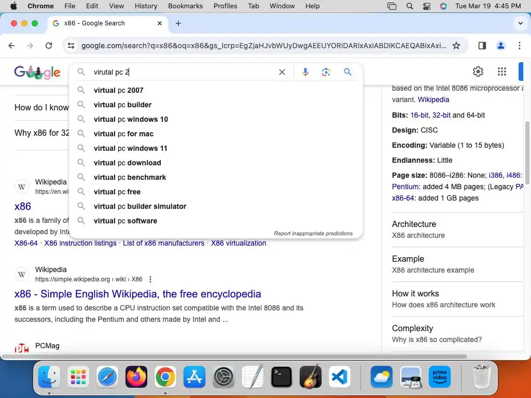531x398 pixels.
Task: Open the X86 virtualization sublink
Action: coord(239,244)
